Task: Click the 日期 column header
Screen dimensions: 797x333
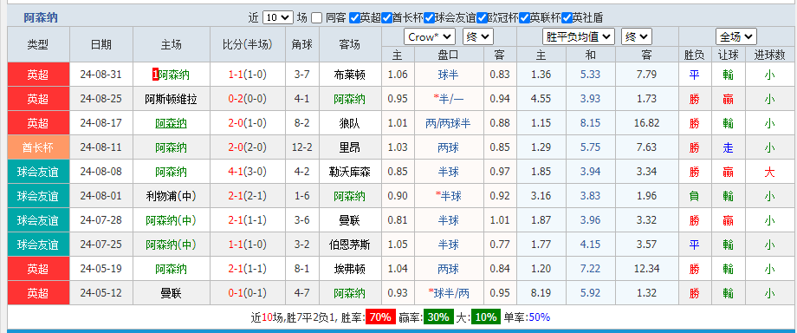Action: tap(101, 44)
